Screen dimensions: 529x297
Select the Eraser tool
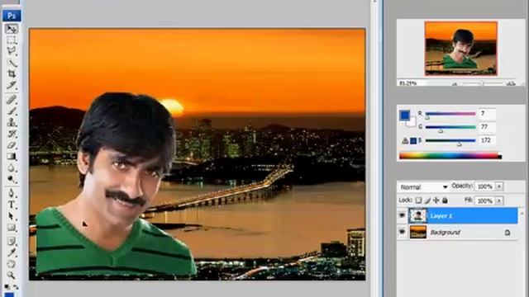(12, 145)
